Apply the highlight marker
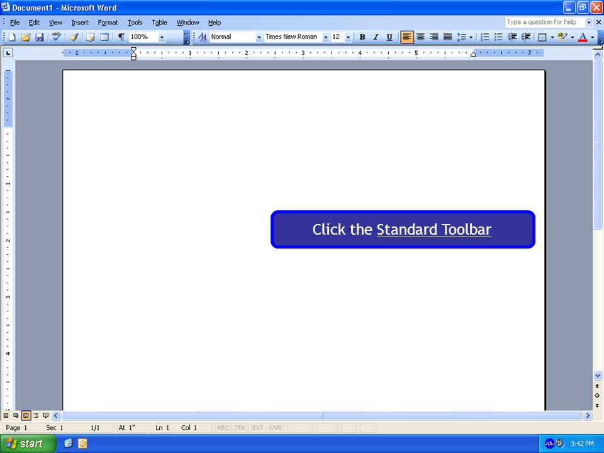 (x=562, y=37)
